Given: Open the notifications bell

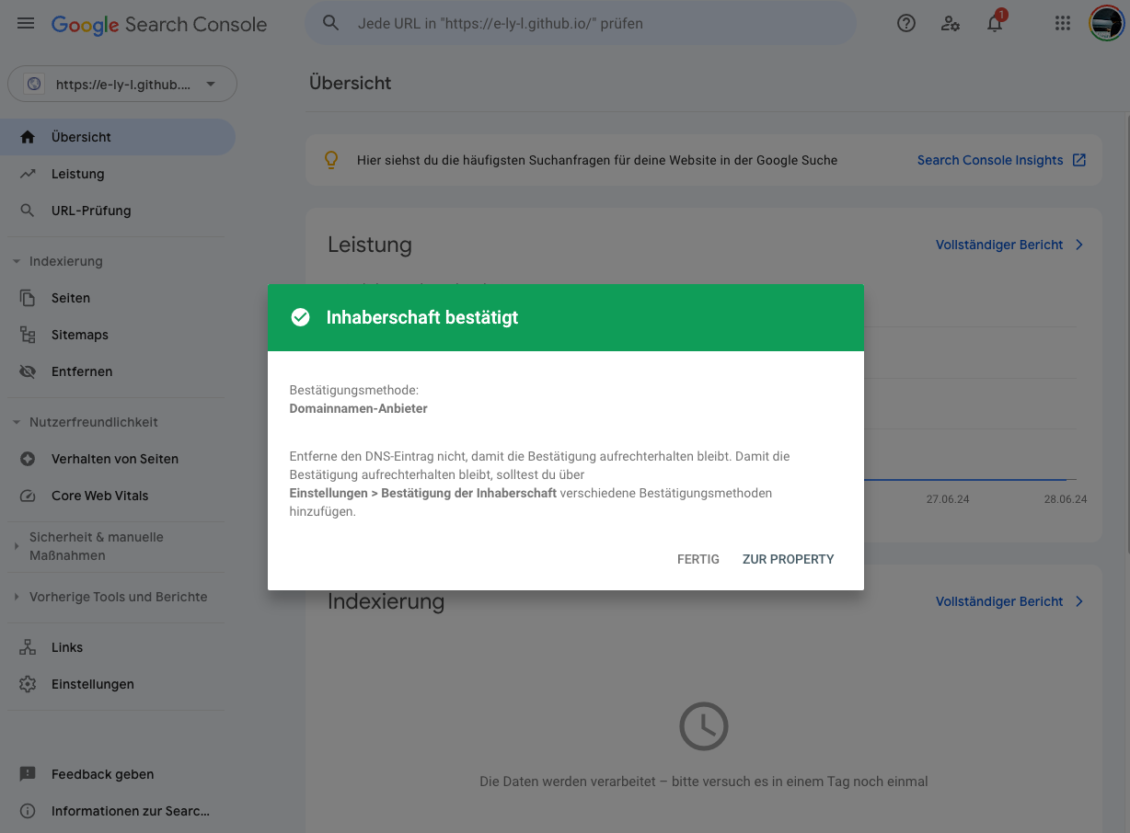Looking at the screenshot, I should 995,24.
